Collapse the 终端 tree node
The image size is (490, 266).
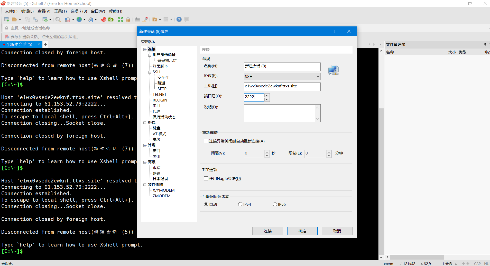click(145, 123)
